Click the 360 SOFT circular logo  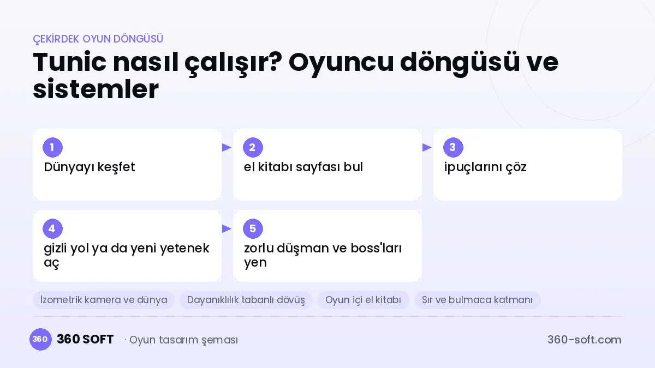click(x=40, y=339)
